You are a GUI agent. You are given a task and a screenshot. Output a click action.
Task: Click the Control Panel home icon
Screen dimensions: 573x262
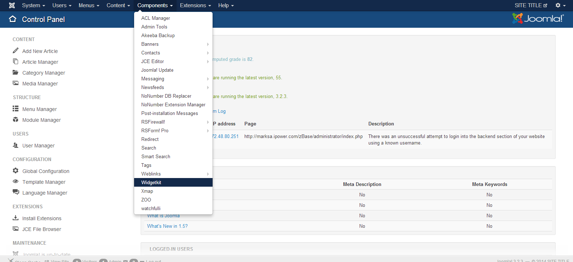click(13, 19)
